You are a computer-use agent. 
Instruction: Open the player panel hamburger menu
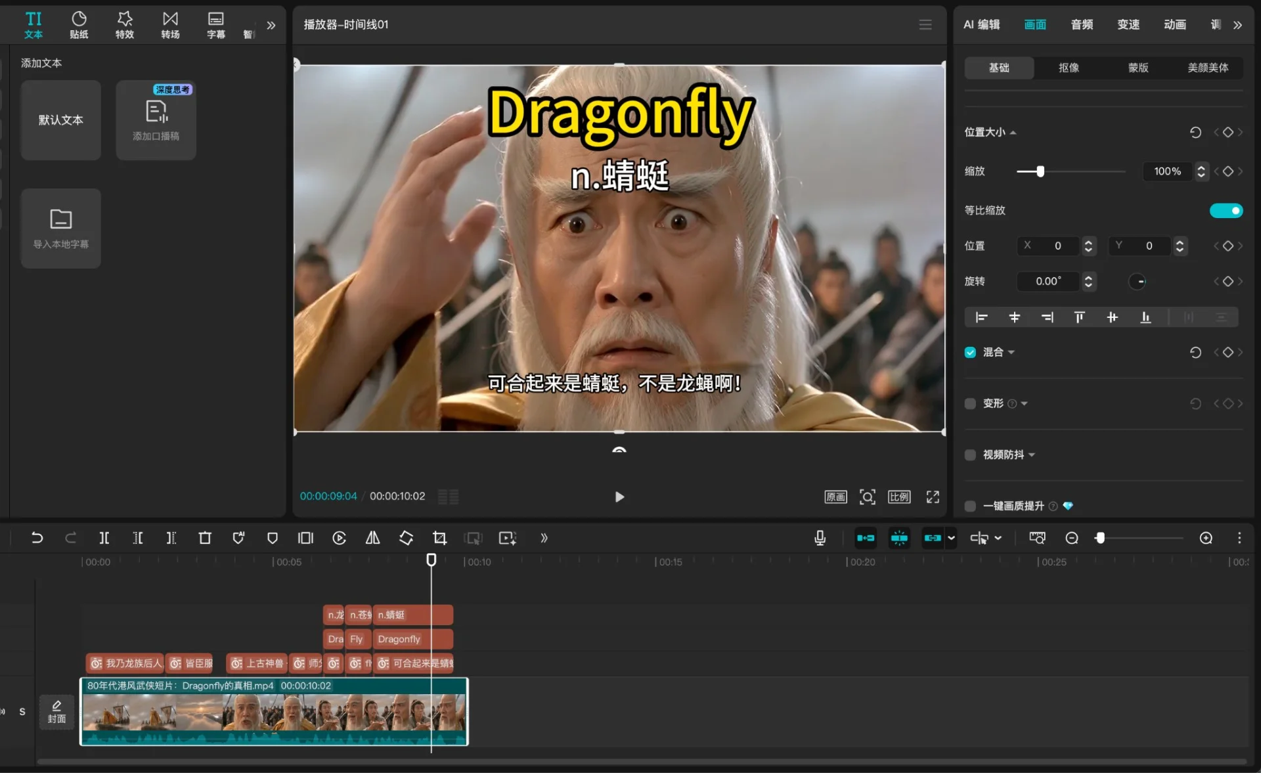point(925,25)
